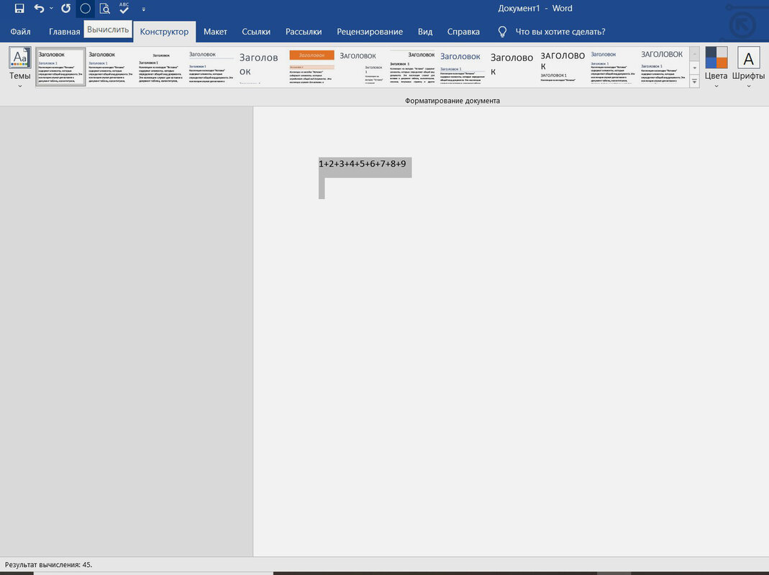Screen dimensions: 769x575
Task: Click the Undo arrow icon
Action: (39, 9)
